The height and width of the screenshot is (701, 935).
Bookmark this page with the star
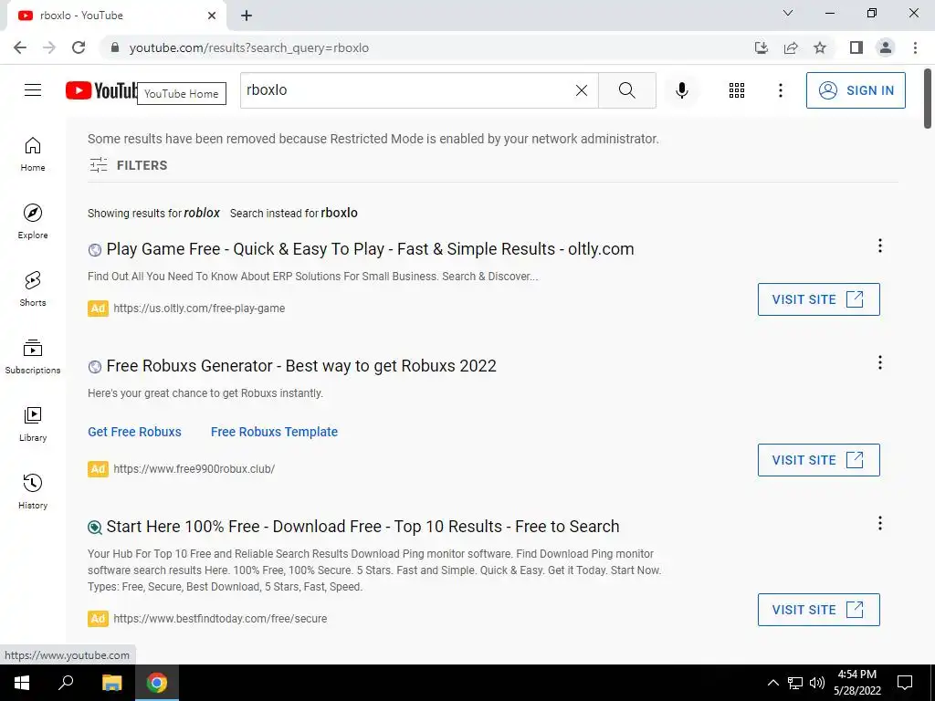(x=820, y=47)
